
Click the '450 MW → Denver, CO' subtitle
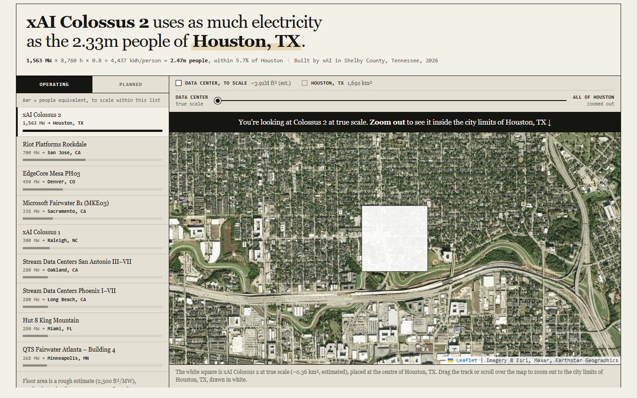pos(49,182)
